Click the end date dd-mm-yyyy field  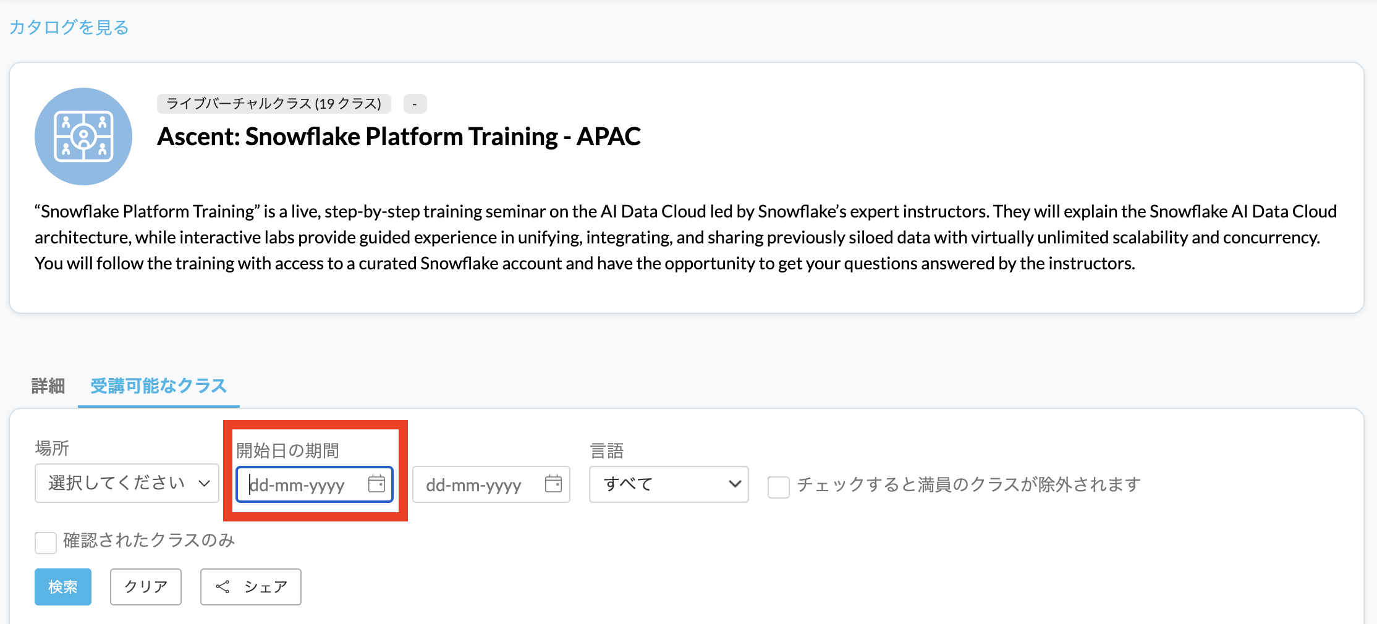pos(476,485)
